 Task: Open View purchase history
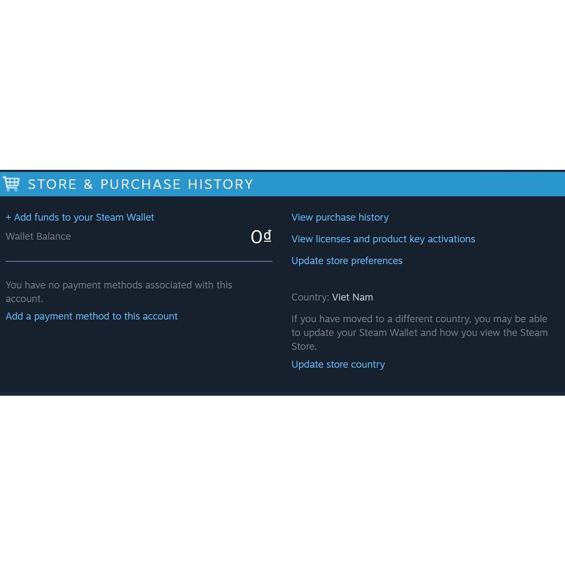click(340, 217)
